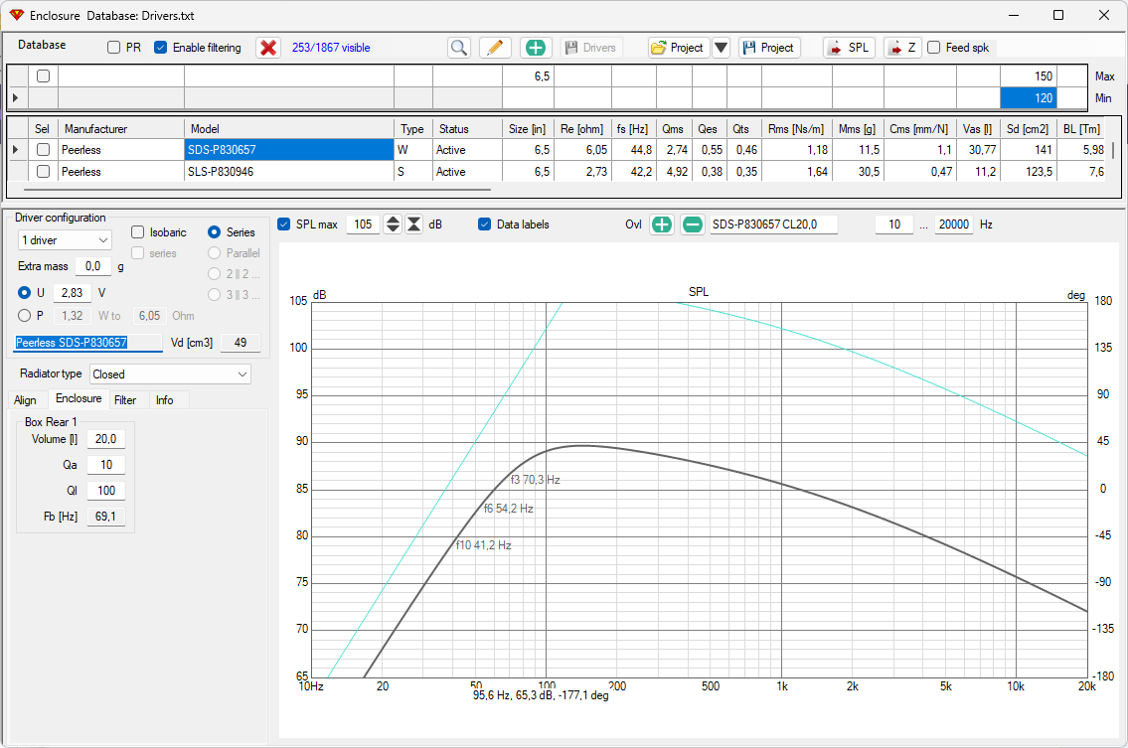Click the Extra mass input field
The width and height of the screenshot is (1128, 748).
tap(93, 266)
